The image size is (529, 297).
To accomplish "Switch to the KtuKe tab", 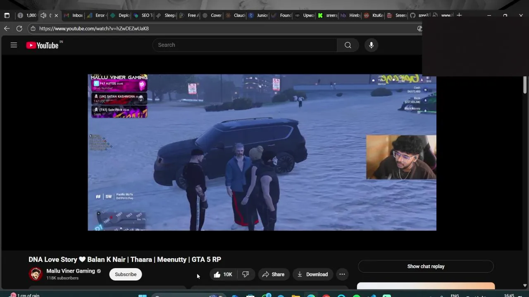I will click(x=374, y=15).
